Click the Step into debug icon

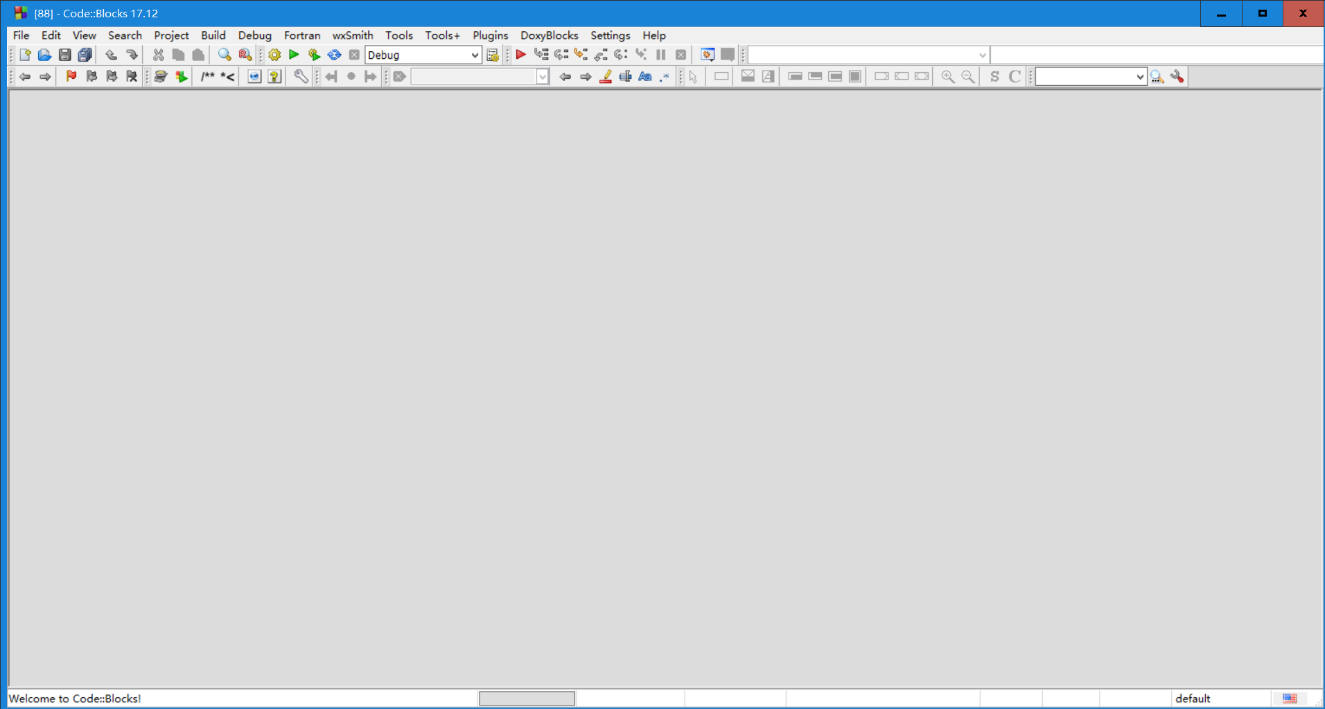coord(581,55)
